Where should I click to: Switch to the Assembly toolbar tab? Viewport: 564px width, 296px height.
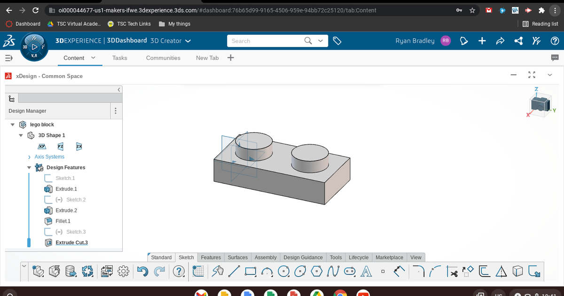click(x=266, y=257)
